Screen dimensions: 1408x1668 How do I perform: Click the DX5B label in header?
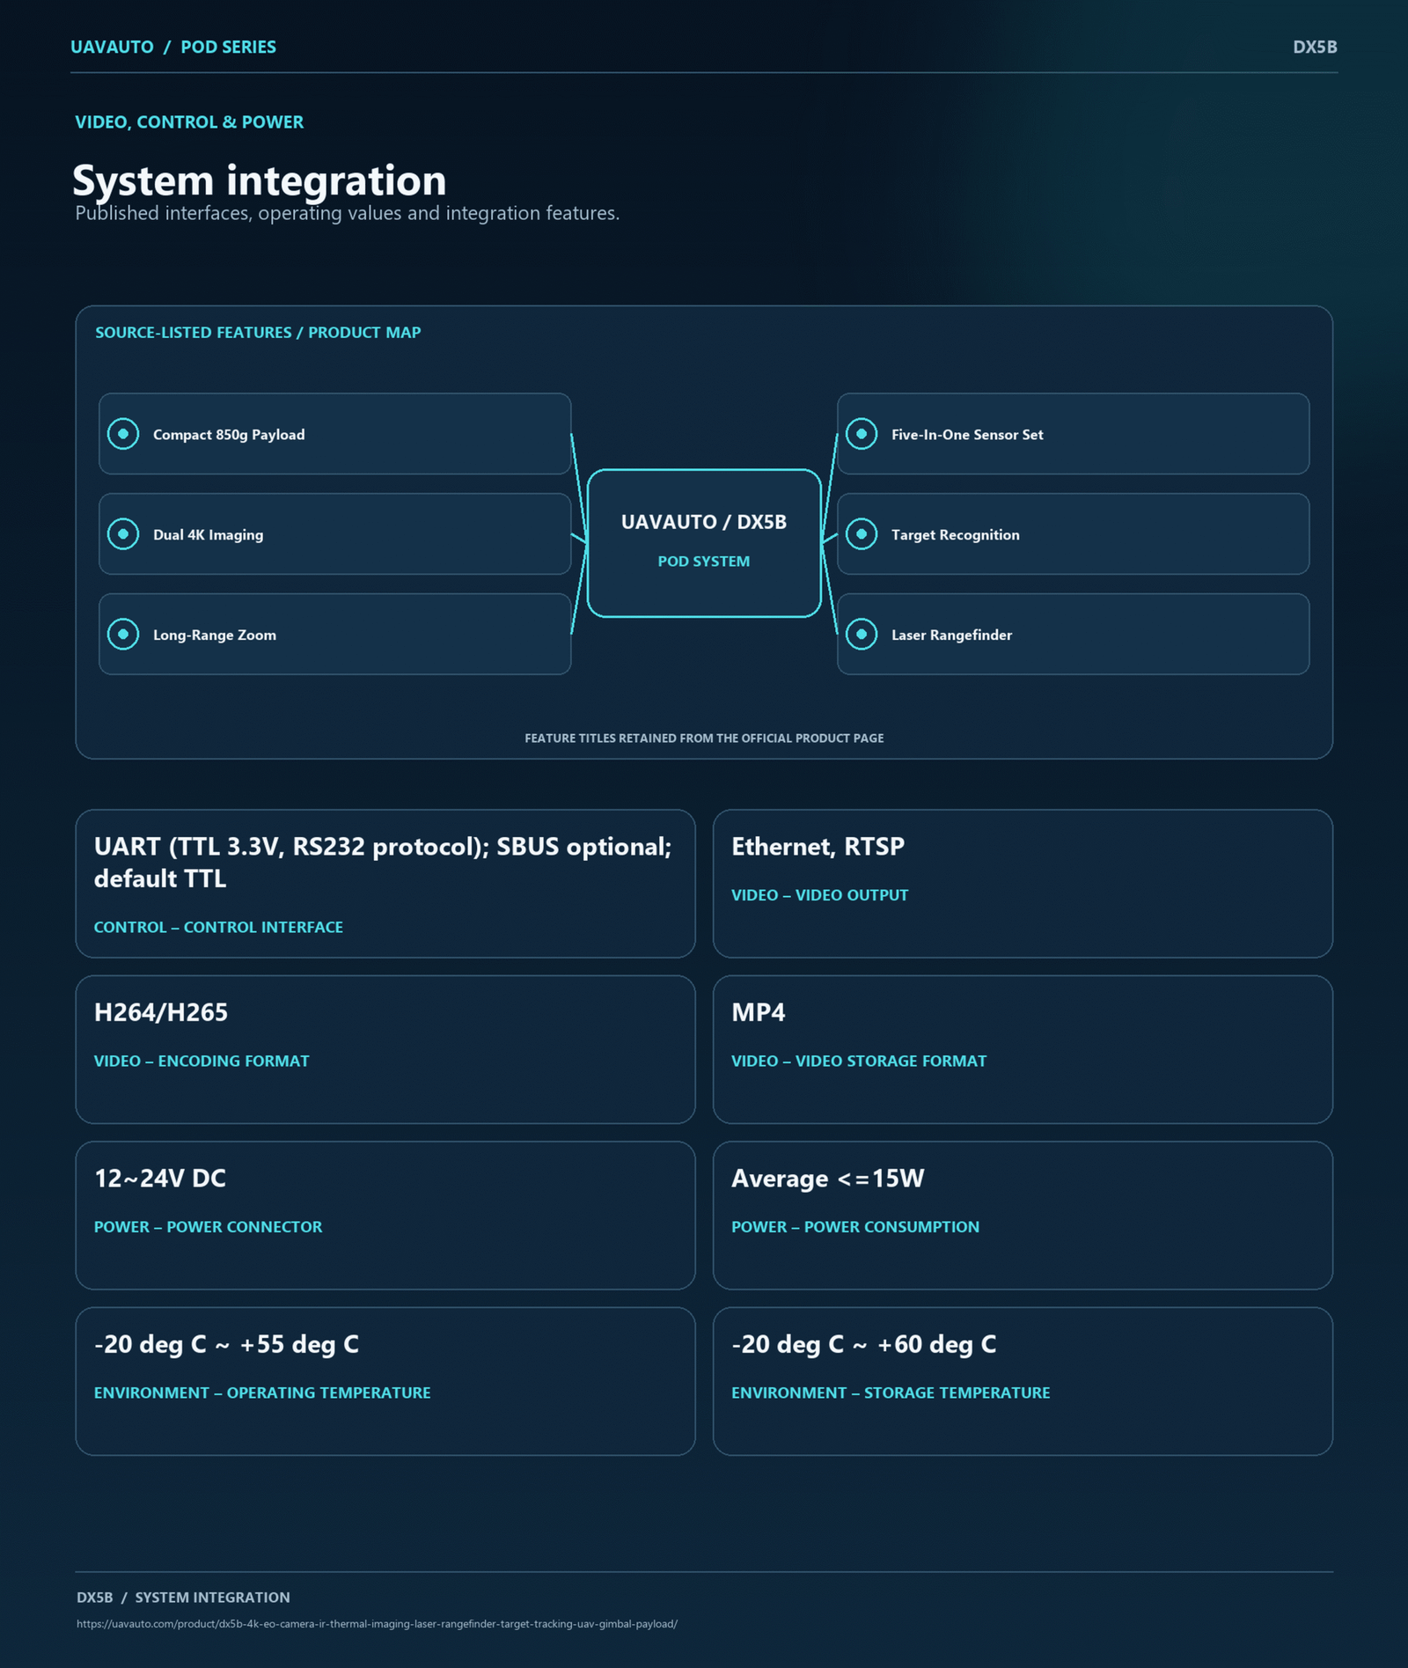[1315, 48]
